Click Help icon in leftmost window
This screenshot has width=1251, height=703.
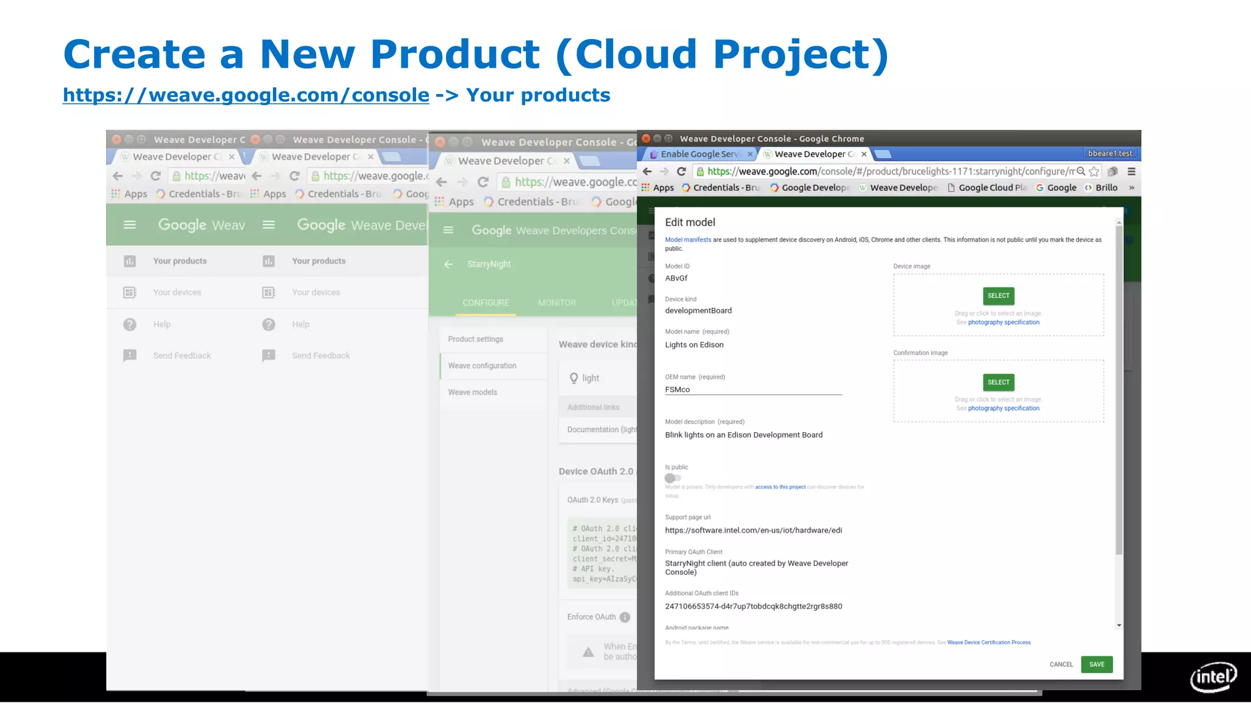[x=129, y=325]
